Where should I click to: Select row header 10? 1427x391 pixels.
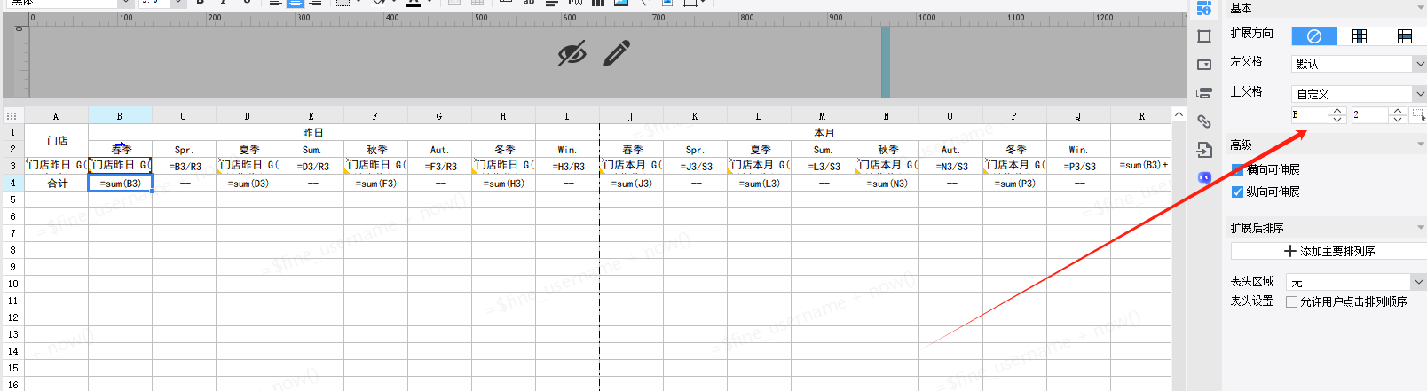[12, 284]
